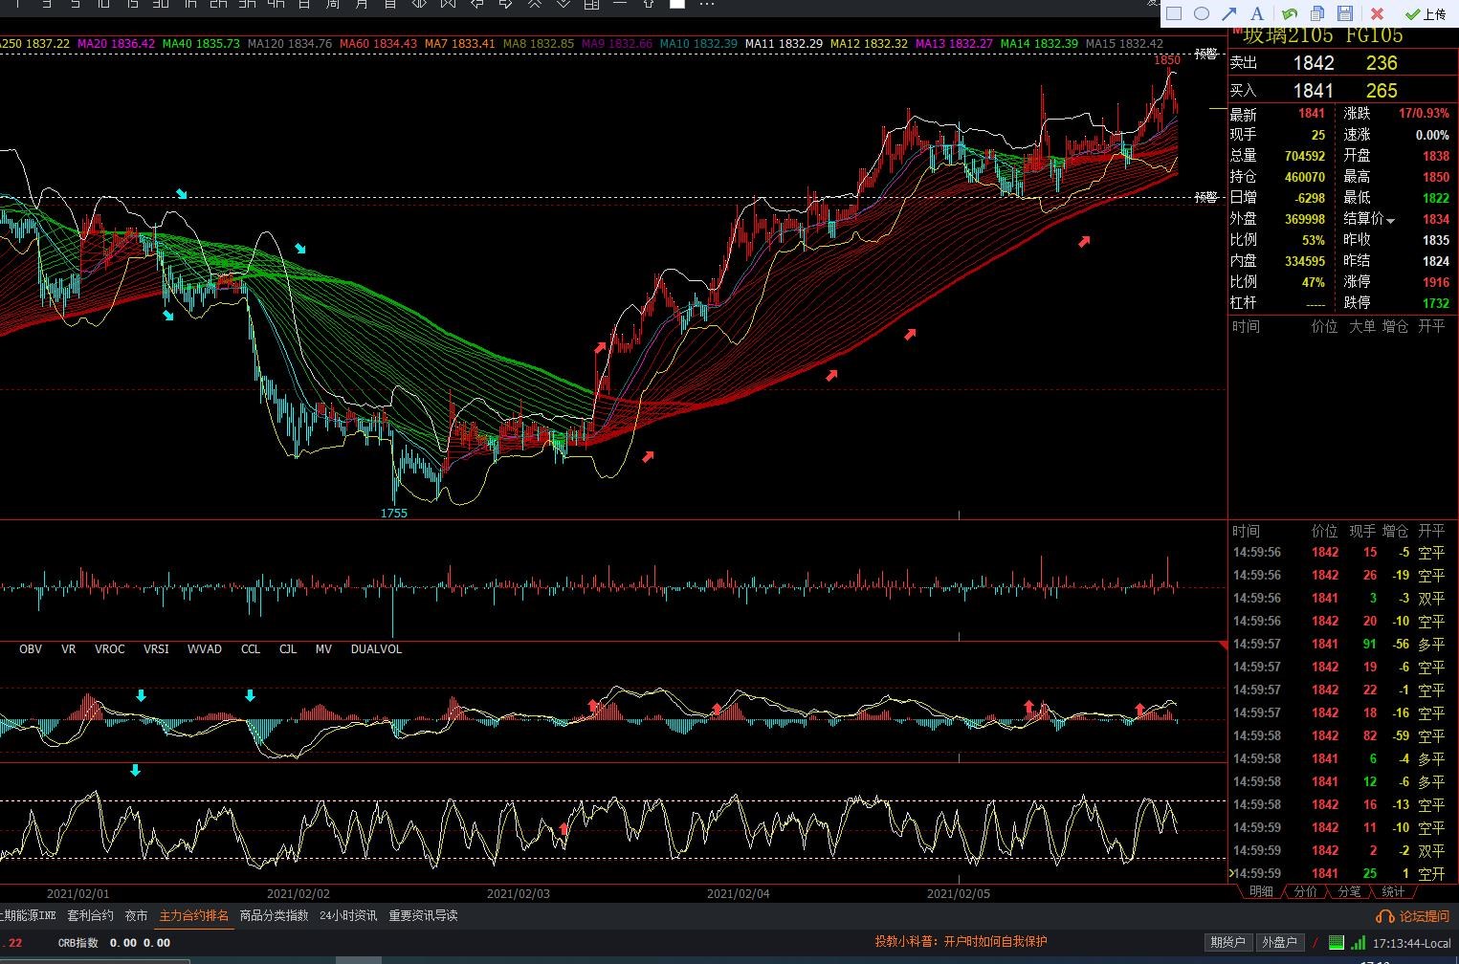This screenshot has height=964, width=1459.
Task: Pick the text annotation tool
Action: pyautogui.click(x=1257, y=13)
